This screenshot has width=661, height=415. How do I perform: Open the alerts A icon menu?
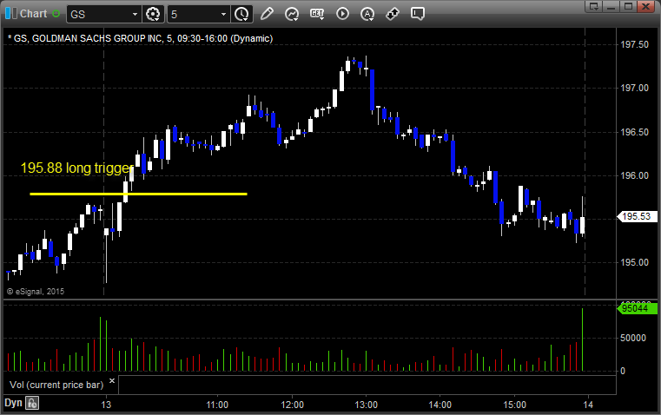pos(367,14)
